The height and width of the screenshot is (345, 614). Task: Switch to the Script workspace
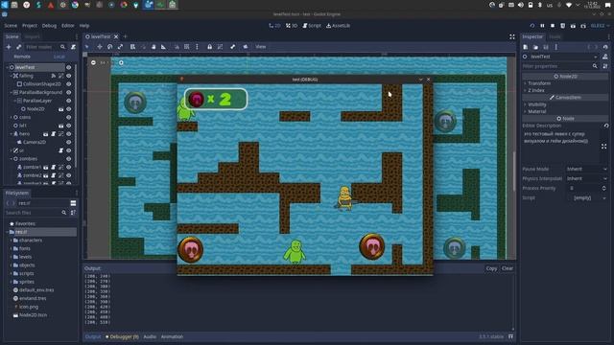tap(312, 26)
